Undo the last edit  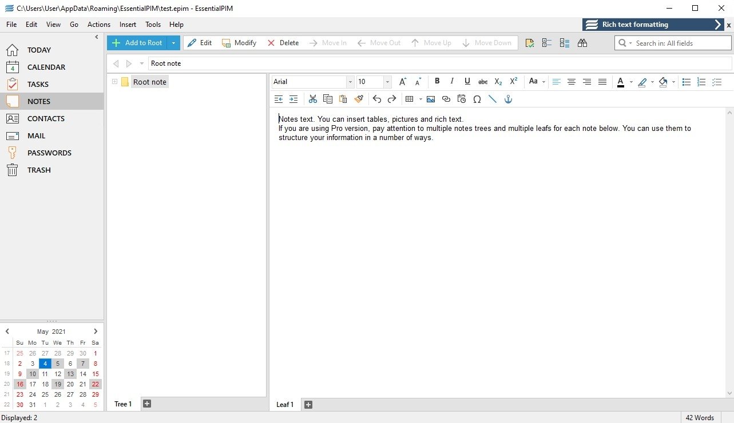tap(376, 99)
